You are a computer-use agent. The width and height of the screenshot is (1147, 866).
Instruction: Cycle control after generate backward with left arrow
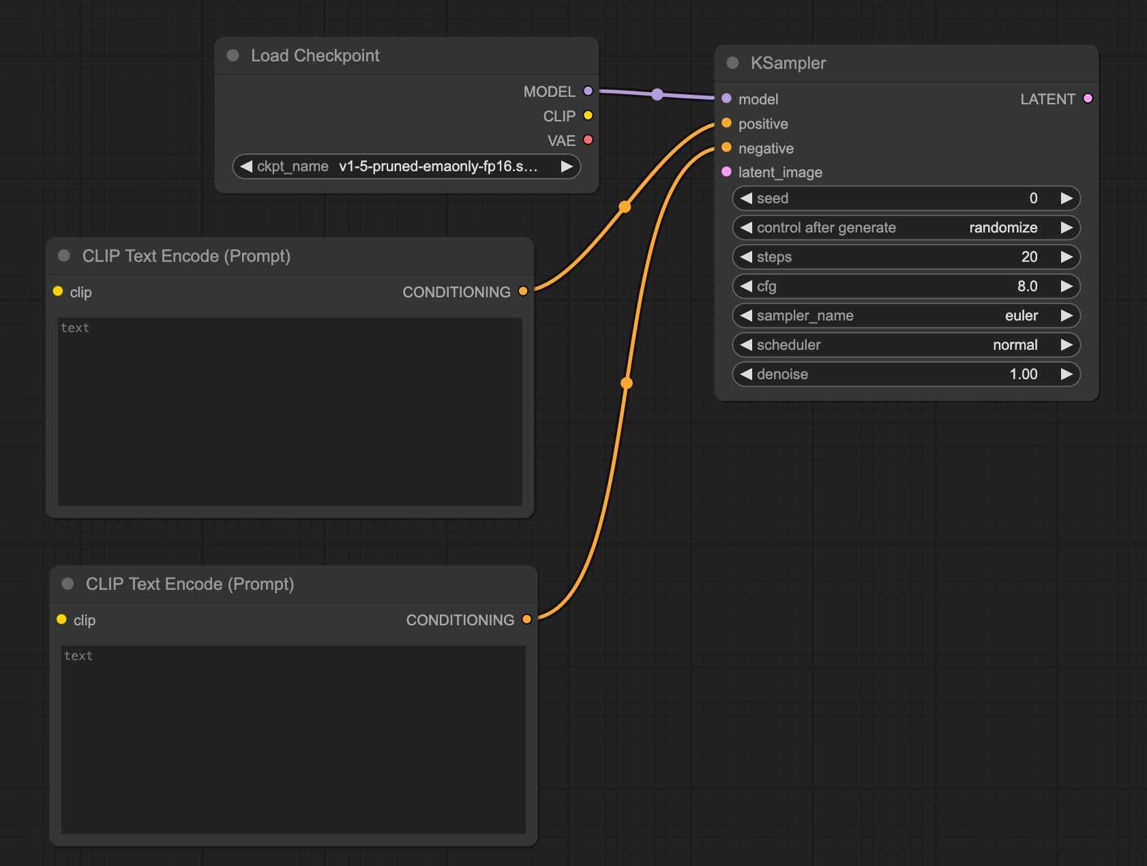point(746,228)
